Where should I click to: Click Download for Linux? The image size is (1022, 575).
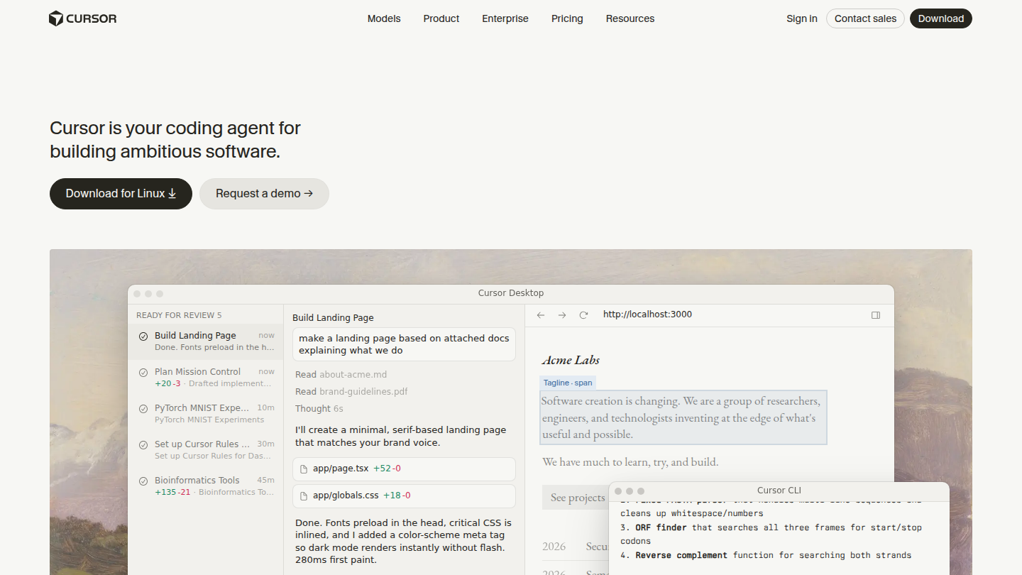121,194
